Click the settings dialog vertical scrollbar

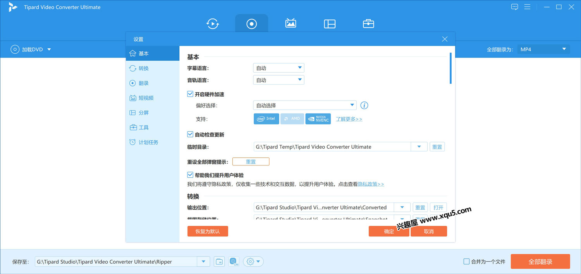pos(450,68)
